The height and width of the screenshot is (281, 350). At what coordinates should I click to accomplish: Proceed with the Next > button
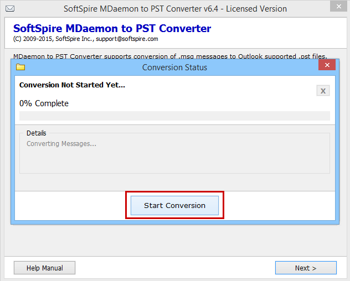[306, 268]
